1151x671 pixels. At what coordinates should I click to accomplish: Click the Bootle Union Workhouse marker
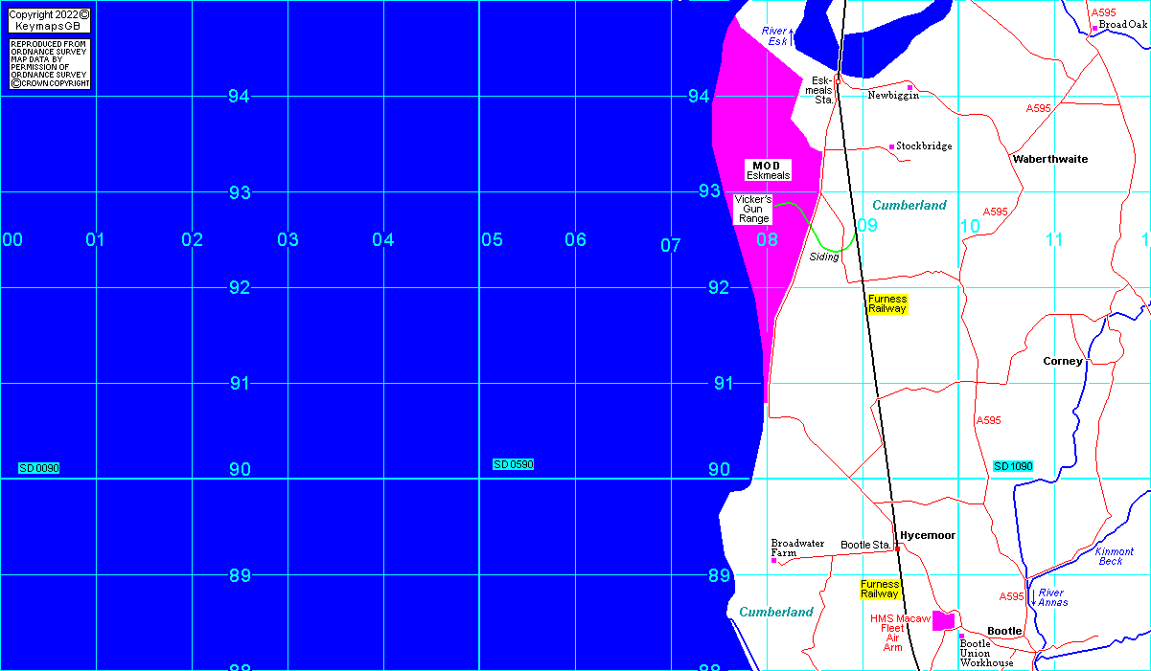(x=961, y=637)
